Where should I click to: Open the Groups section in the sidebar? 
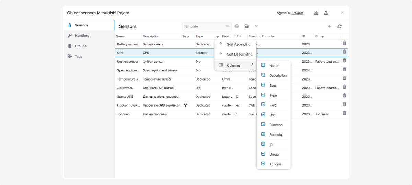(80, 46)
